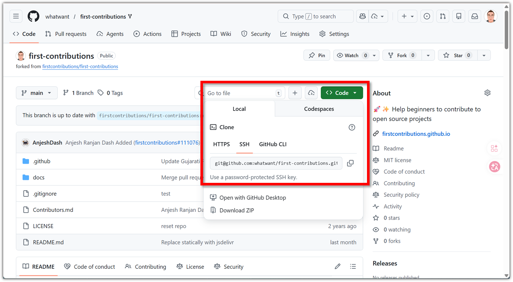
Task: Switch to Code of conduct README tab
Action: [89, 267]
